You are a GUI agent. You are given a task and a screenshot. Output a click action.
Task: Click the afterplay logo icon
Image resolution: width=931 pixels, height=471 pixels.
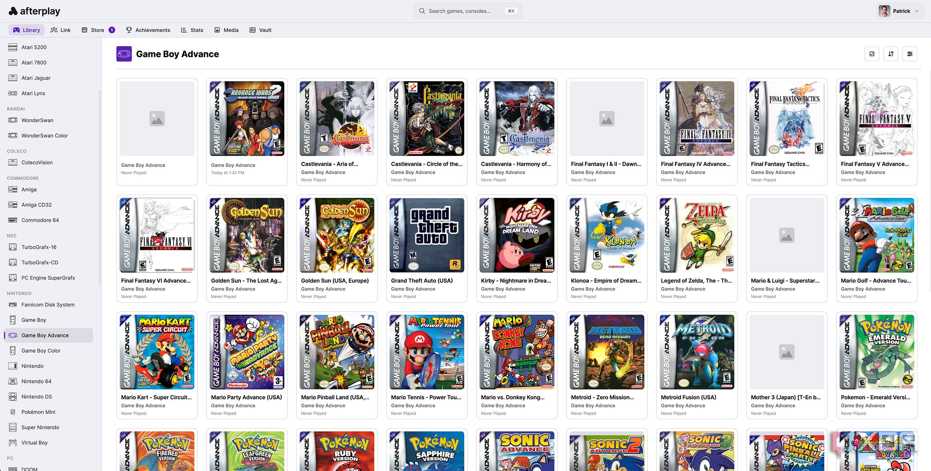pyautogui.click(x=13, y=11)
